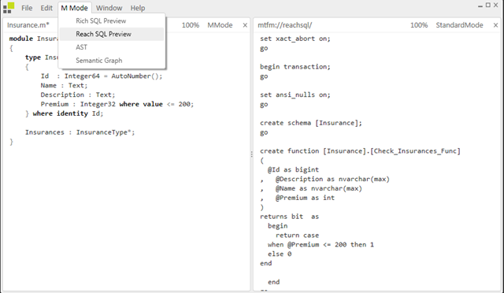
Task: Click the 100% zoom in Insurance.m pane
Action: coord(191,25)
